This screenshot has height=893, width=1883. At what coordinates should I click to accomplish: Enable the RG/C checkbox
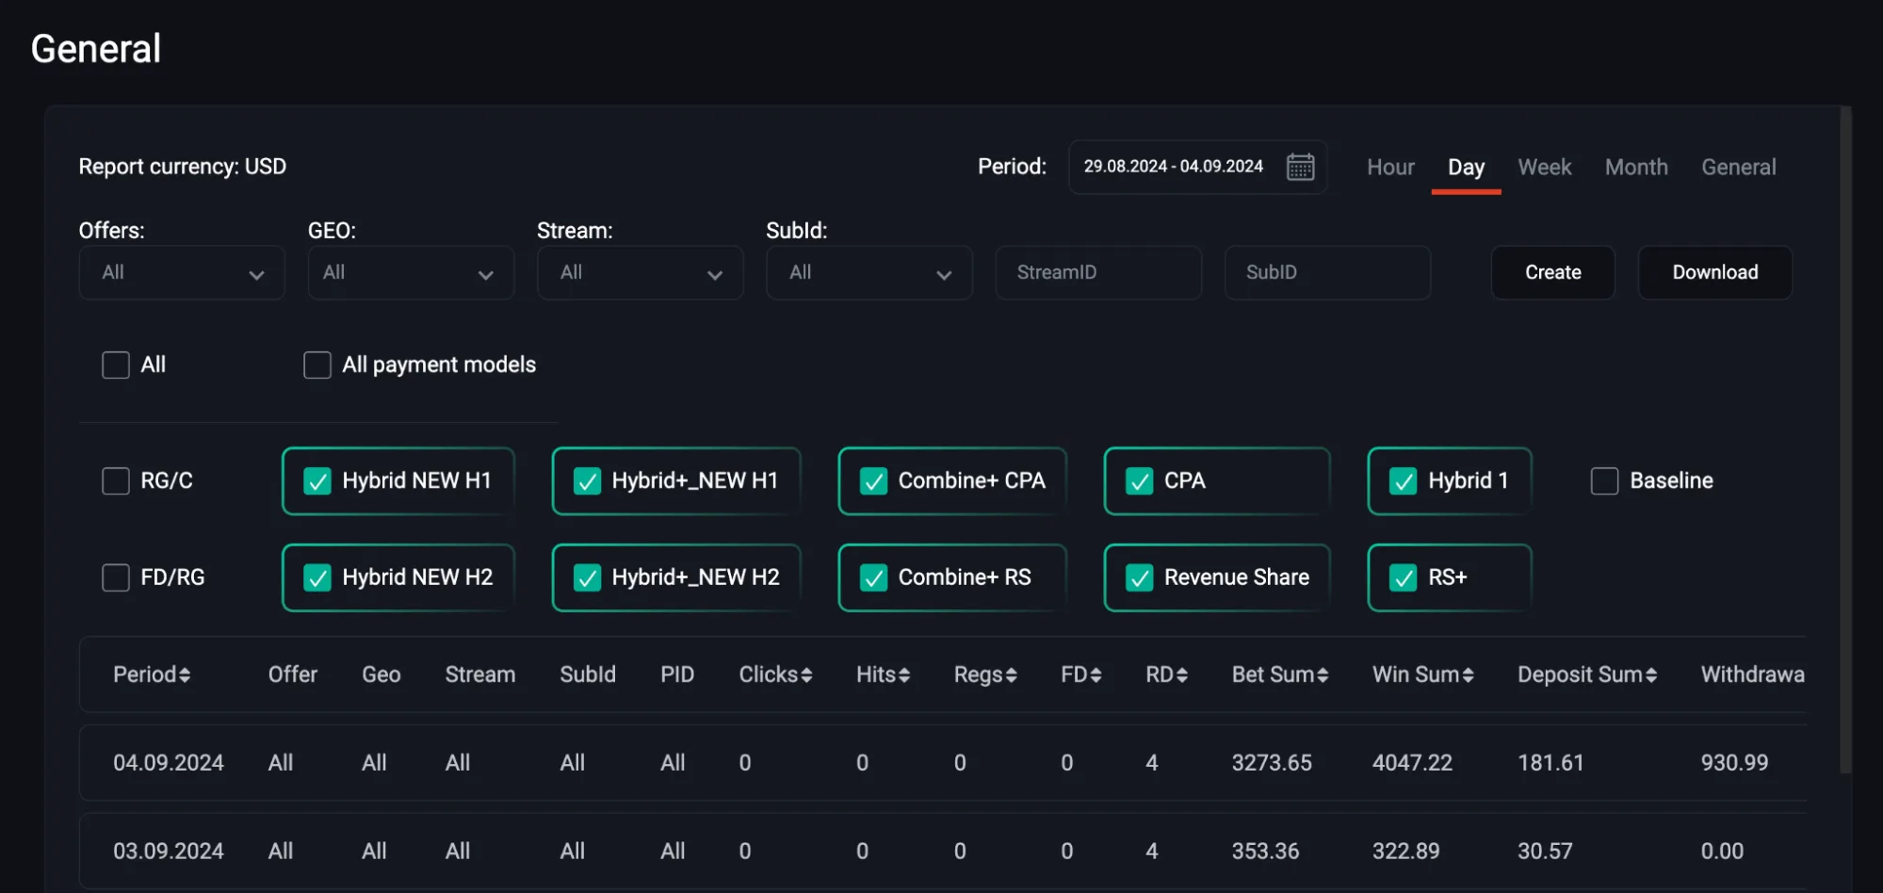tap(116, 480)
